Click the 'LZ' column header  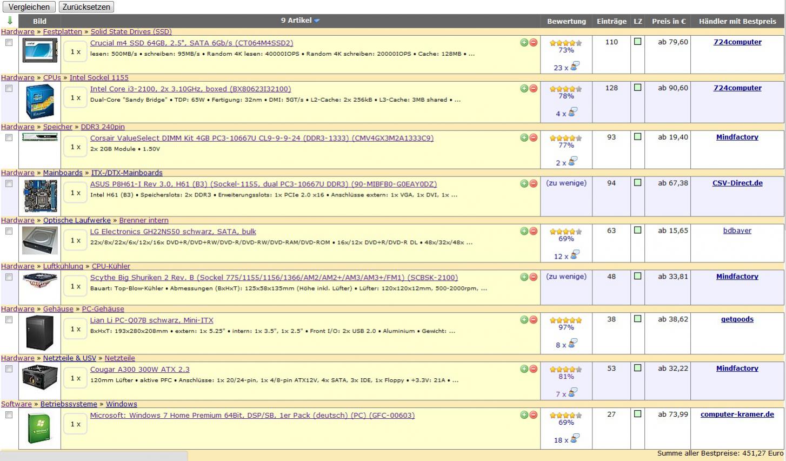point(638,21)
